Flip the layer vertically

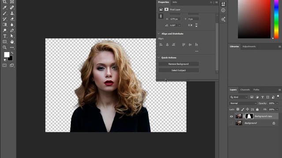tap(197, 25)
